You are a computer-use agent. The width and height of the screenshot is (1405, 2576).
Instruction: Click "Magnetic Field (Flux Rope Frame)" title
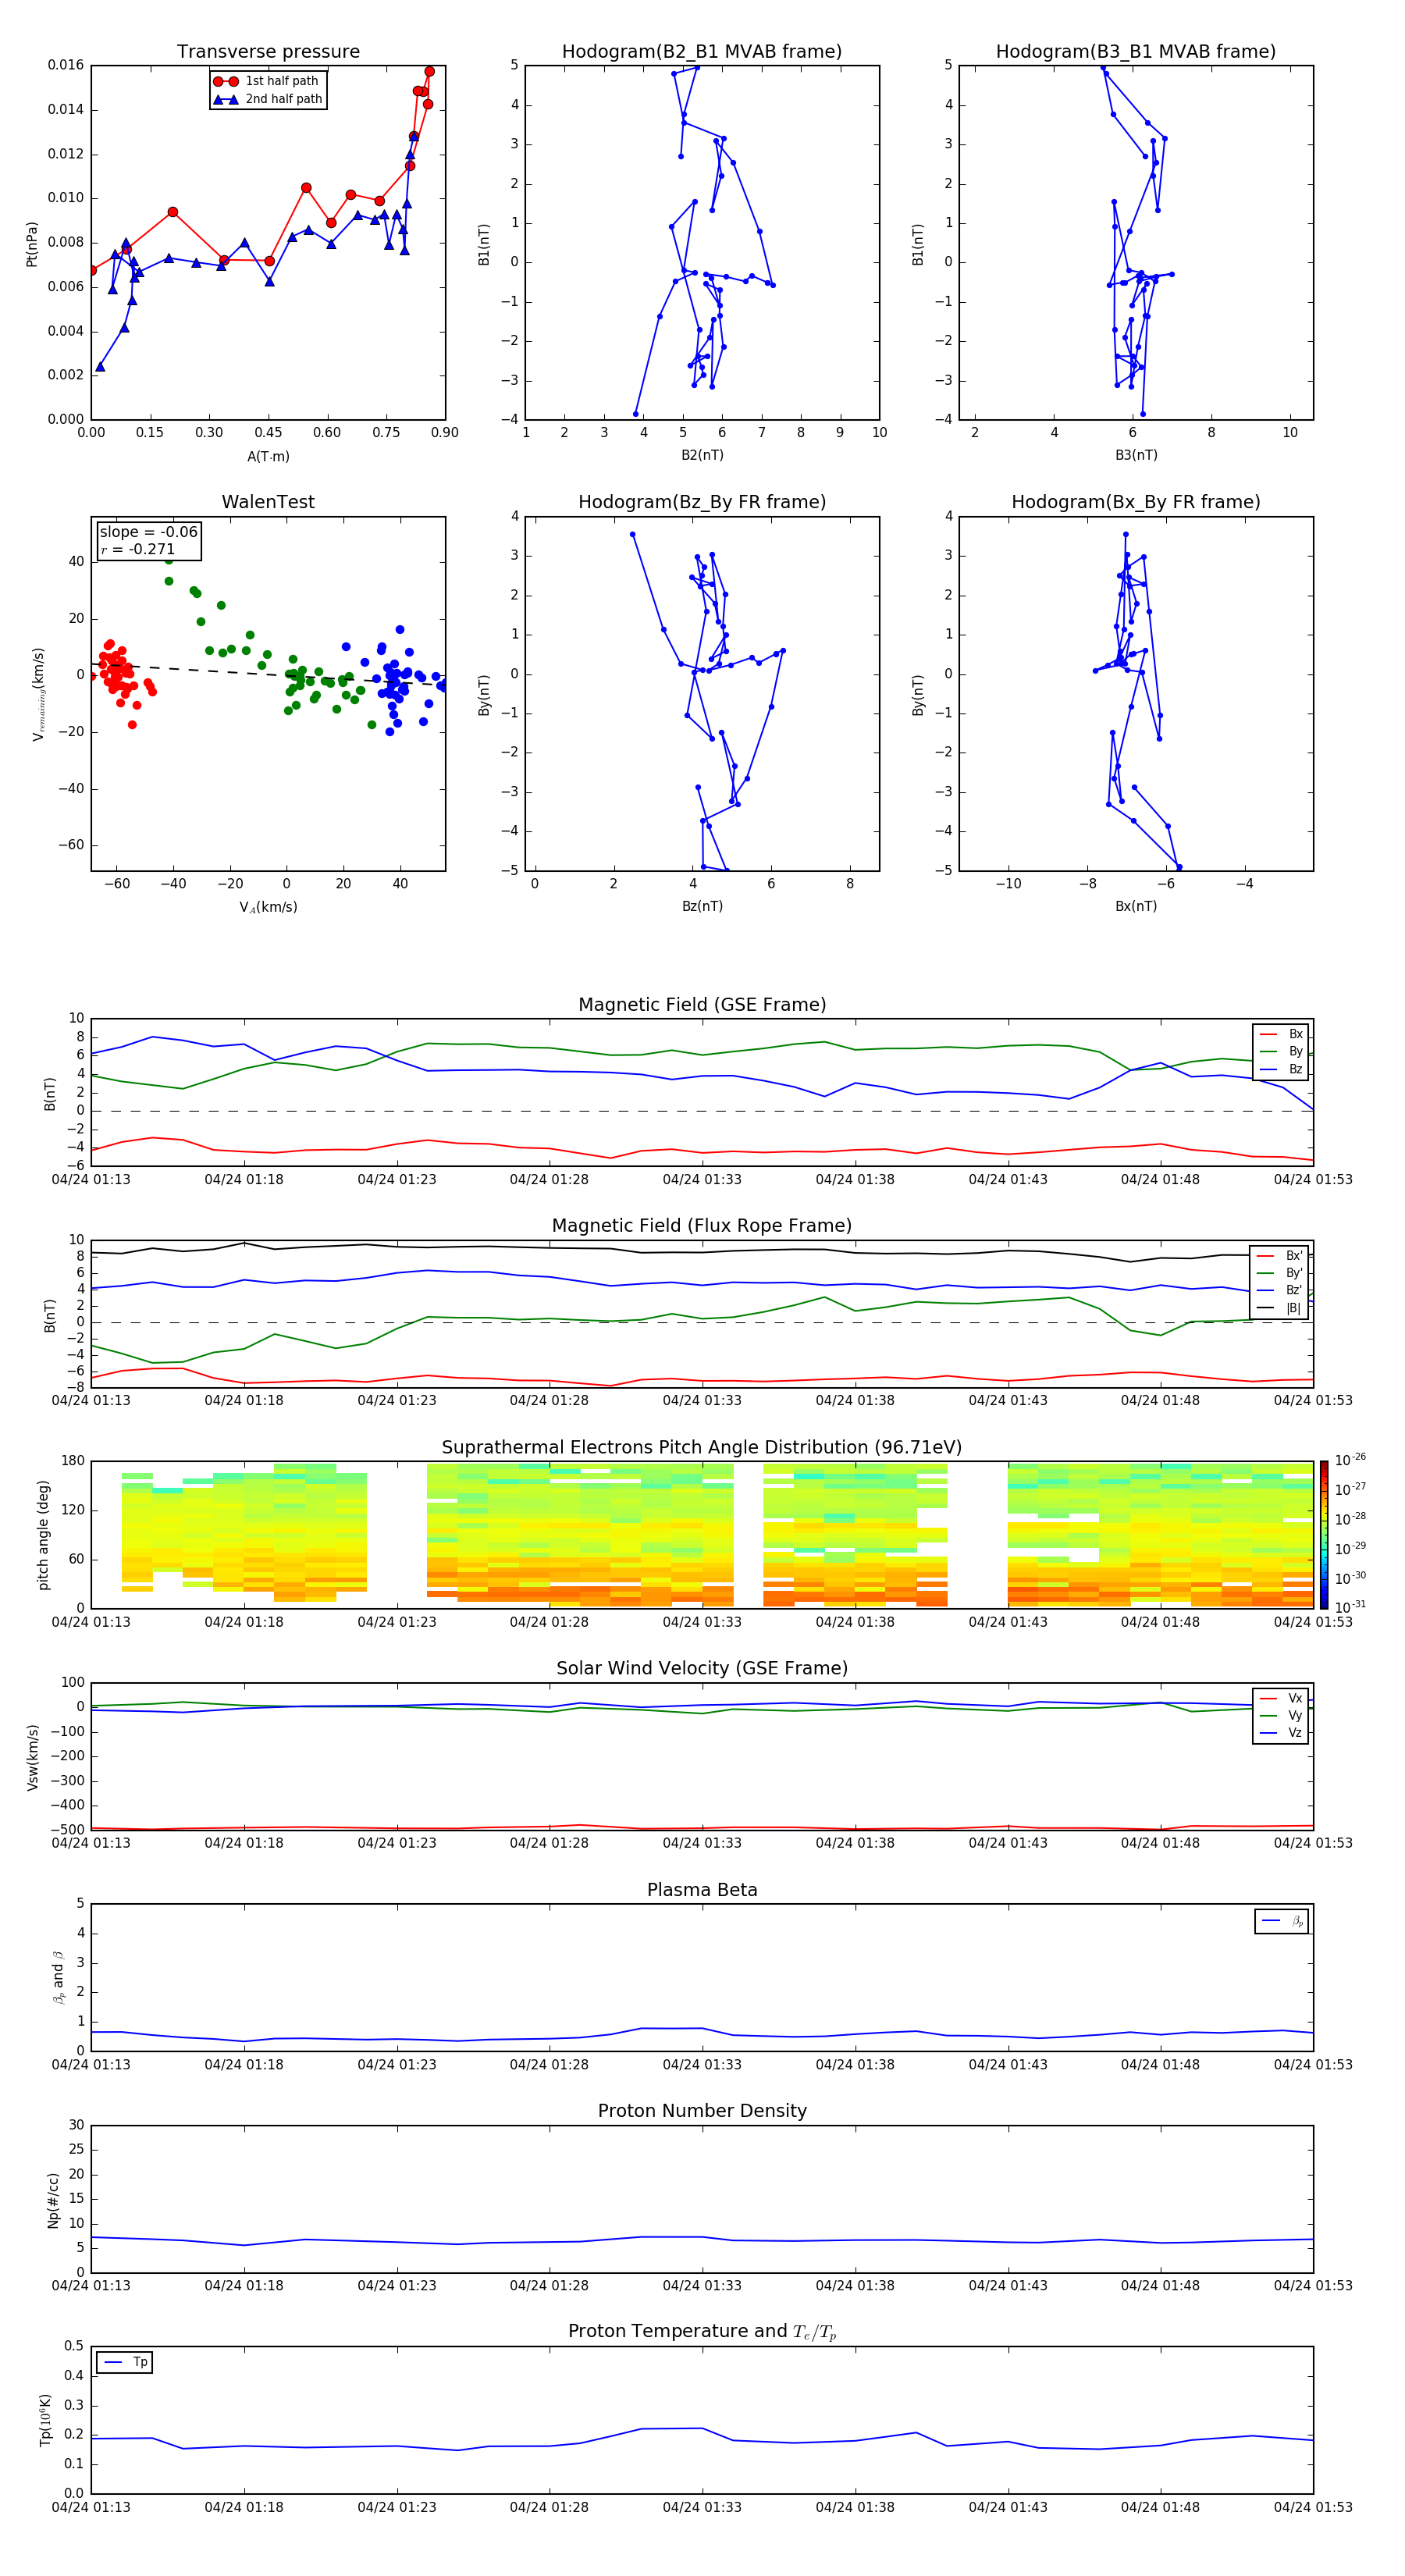click(702, 1226)
